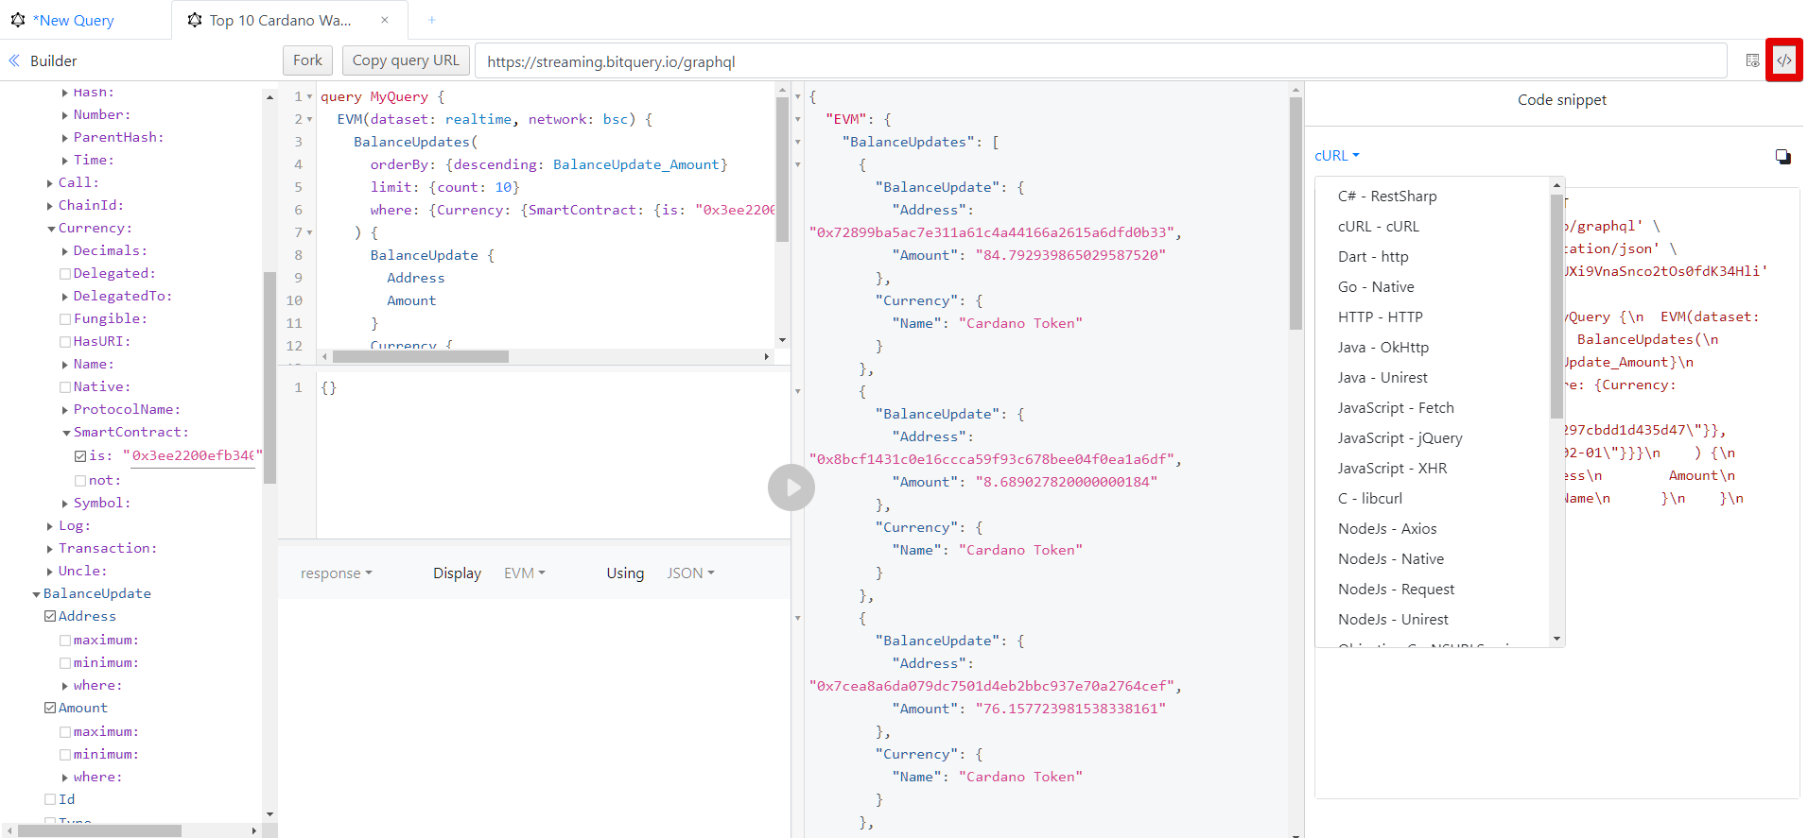Choose C# - RestSharp from list
Image resolution: width=1808 pixels, height=838 pixels.
1387,197
